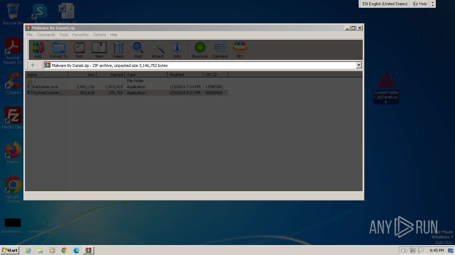Select the donestates desktop file

click(x=12, y=226)
